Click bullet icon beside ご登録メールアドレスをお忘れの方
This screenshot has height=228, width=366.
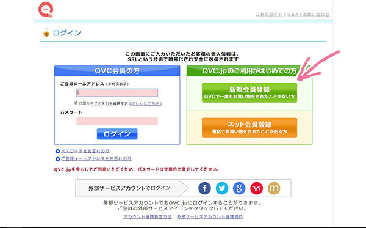coord(58,159)
